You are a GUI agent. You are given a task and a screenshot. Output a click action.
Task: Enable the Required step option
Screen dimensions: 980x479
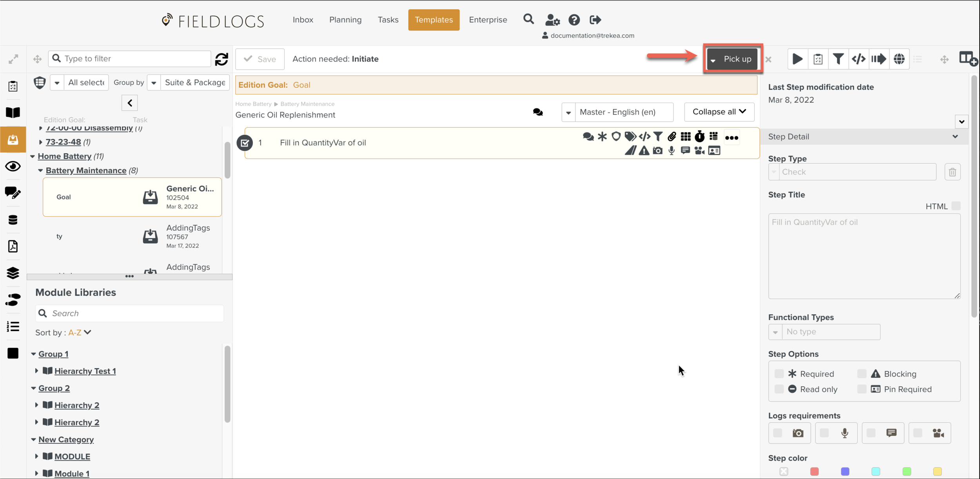click(779, 374)
